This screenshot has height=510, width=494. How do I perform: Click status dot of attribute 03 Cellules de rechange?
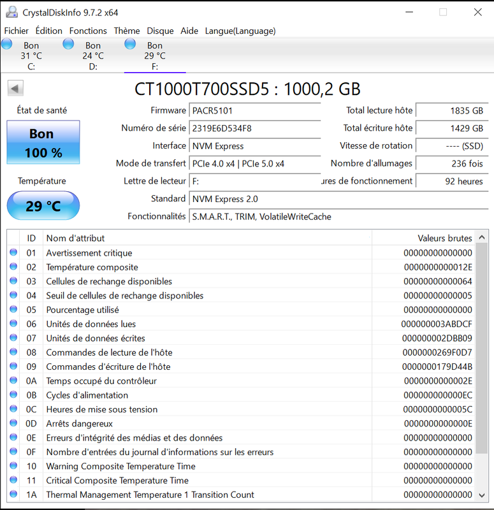point(13,280)
